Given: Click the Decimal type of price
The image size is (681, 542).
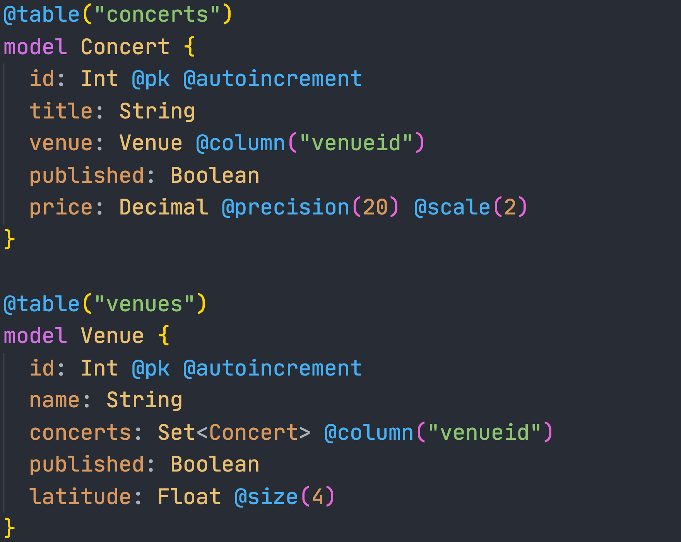Looking at the screenshot, I should click(x=163, y=207).
